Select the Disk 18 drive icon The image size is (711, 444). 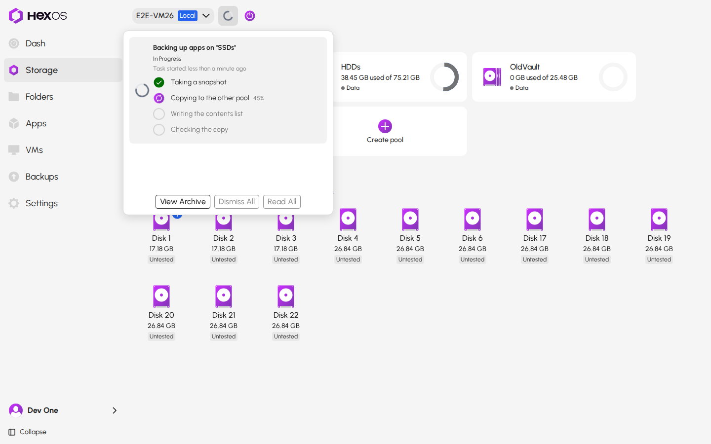tap(597, 219)
